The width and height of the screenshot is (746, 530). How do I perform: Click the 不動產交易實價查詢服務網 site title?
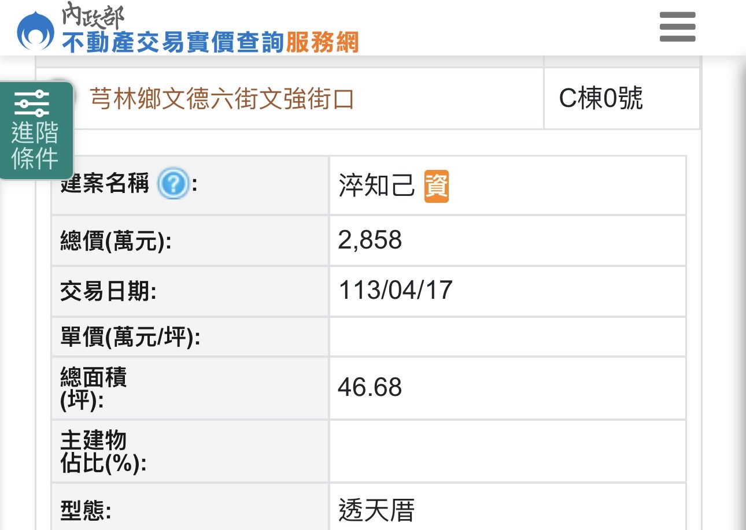pos(210,42)
